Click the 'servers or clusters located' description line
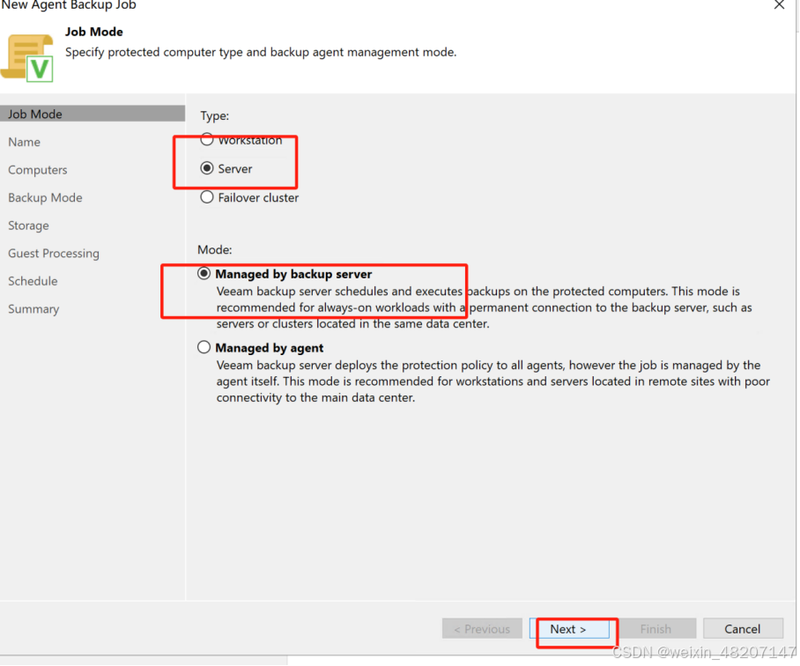This screenshot has height=666, width=800. click(352, 324)
